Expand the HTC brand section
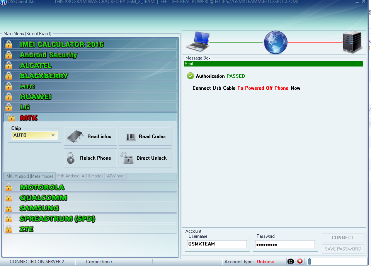The image size is (371, 266). click(90, 86)
